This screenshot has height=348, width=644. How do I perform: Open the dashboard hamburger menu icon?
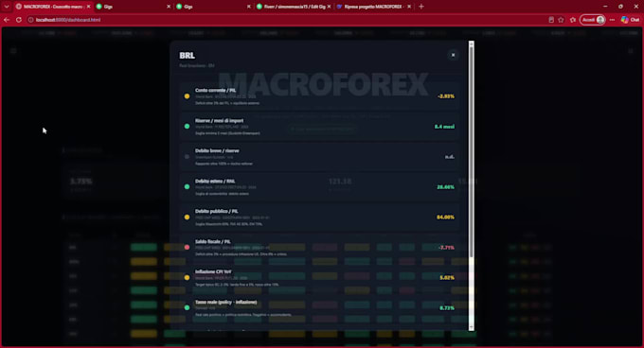pyautogui.click(x=13, y=51)
